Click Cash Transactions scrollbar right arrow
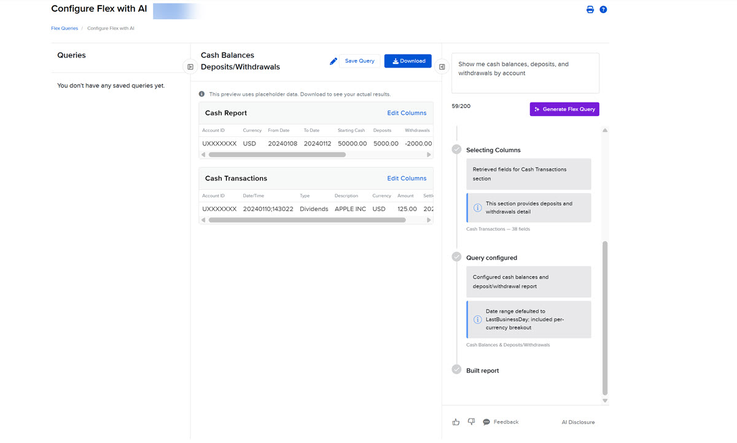 click(429, 220)
